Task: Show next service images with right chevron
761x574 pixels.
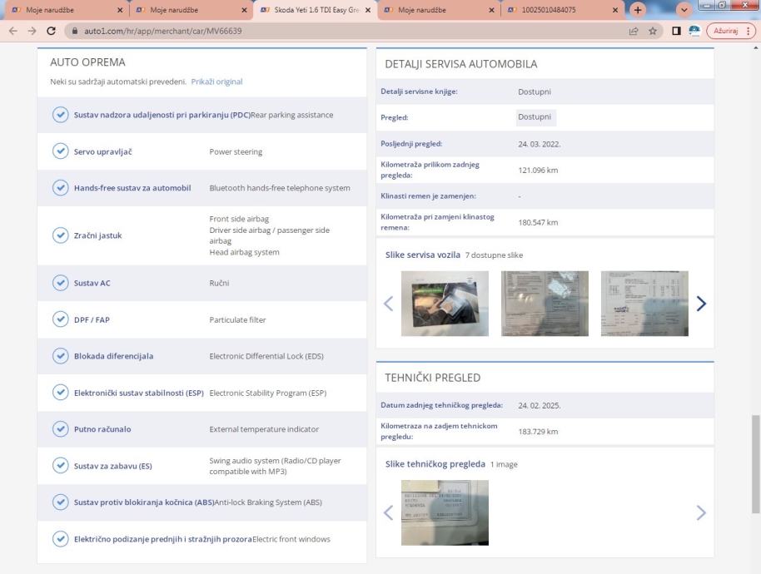Action: 701,304
